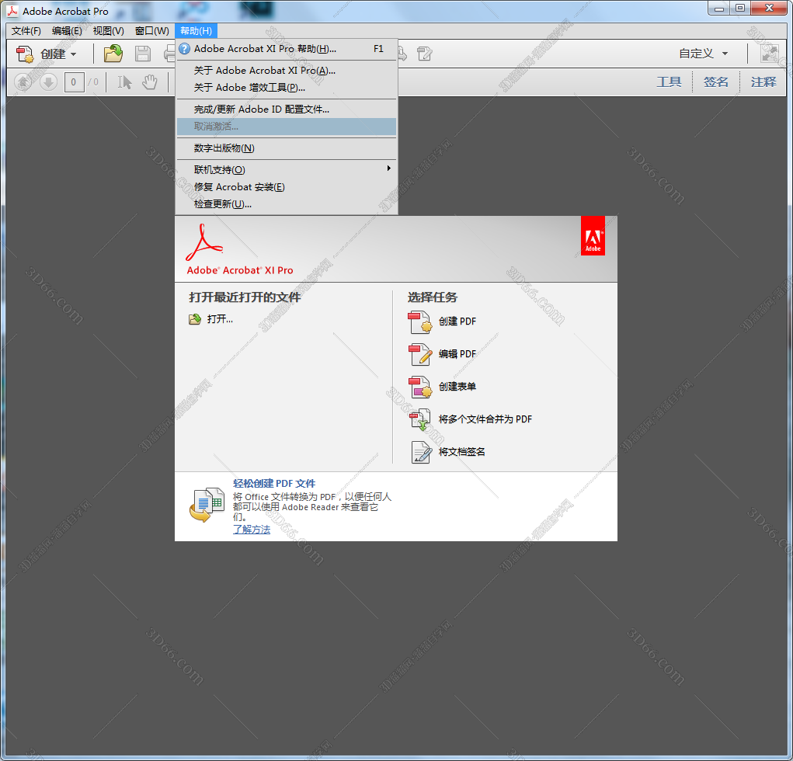Click the Office to PDF conversion icon
The width and height of the screenshot is (793, 761).
coord(207,505)
